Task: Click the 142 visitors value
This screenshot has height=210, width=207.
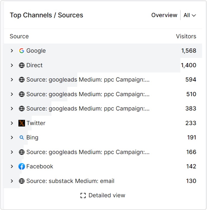Action: coord(191,167)
